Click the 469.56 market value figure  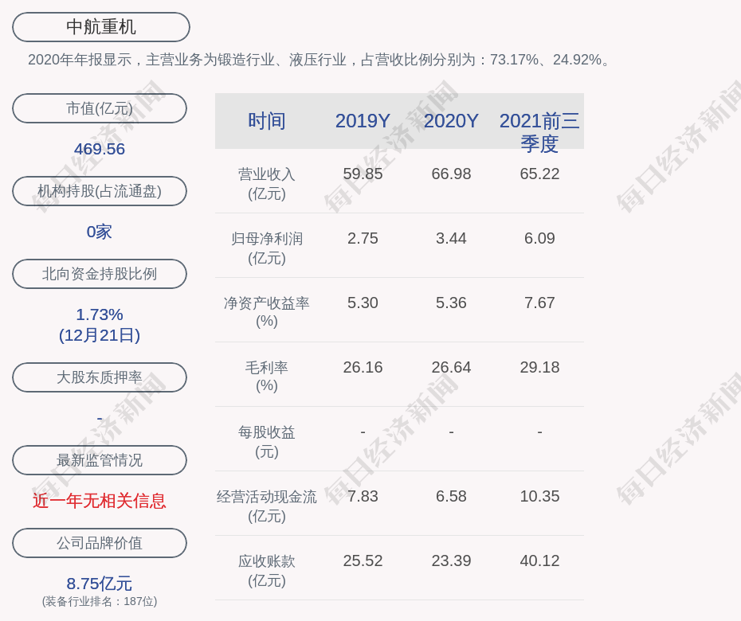(100, 149)
